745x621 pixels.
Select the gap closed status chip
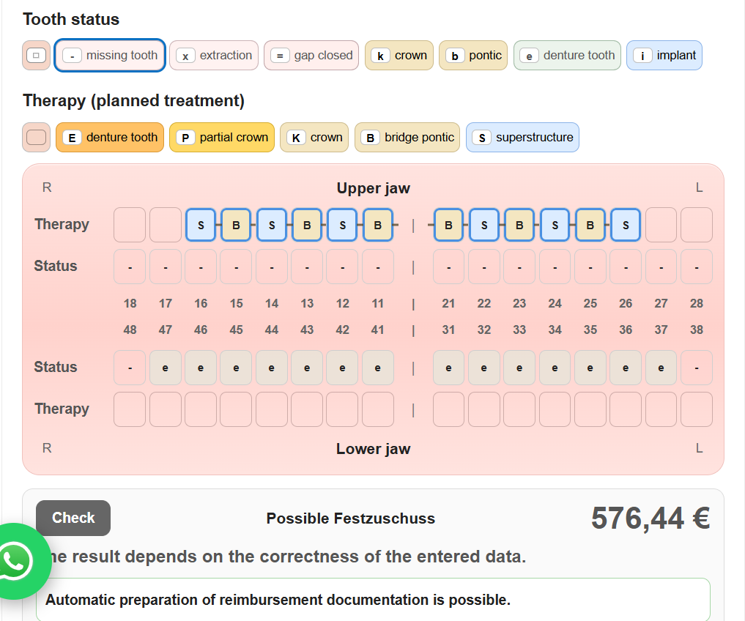point(311,56)
